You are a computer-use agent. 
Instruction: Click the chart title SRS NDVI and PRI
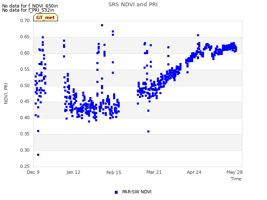[x=133, y=4]
